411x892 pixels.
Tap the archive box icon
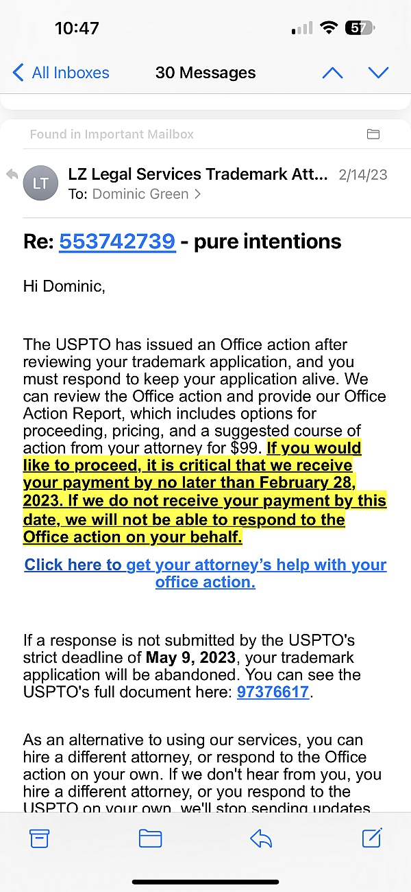pyautogui.click(x=40, y=838)
